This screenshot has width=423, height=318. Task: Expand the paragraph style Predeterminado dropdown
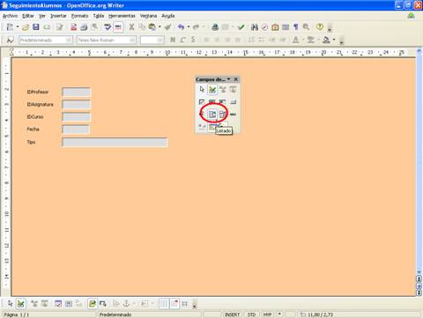(69, 40)
